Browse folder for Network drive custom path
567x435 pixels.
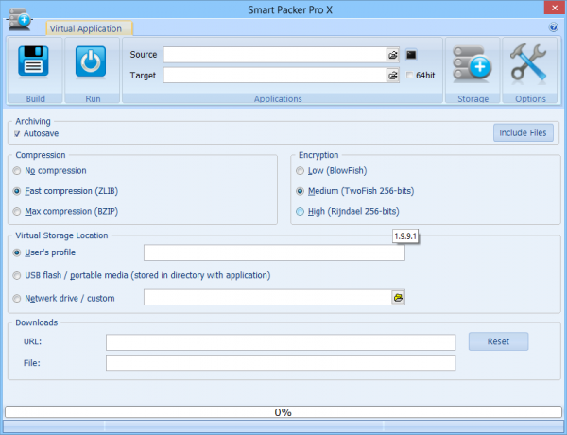[x=398, y=298]
